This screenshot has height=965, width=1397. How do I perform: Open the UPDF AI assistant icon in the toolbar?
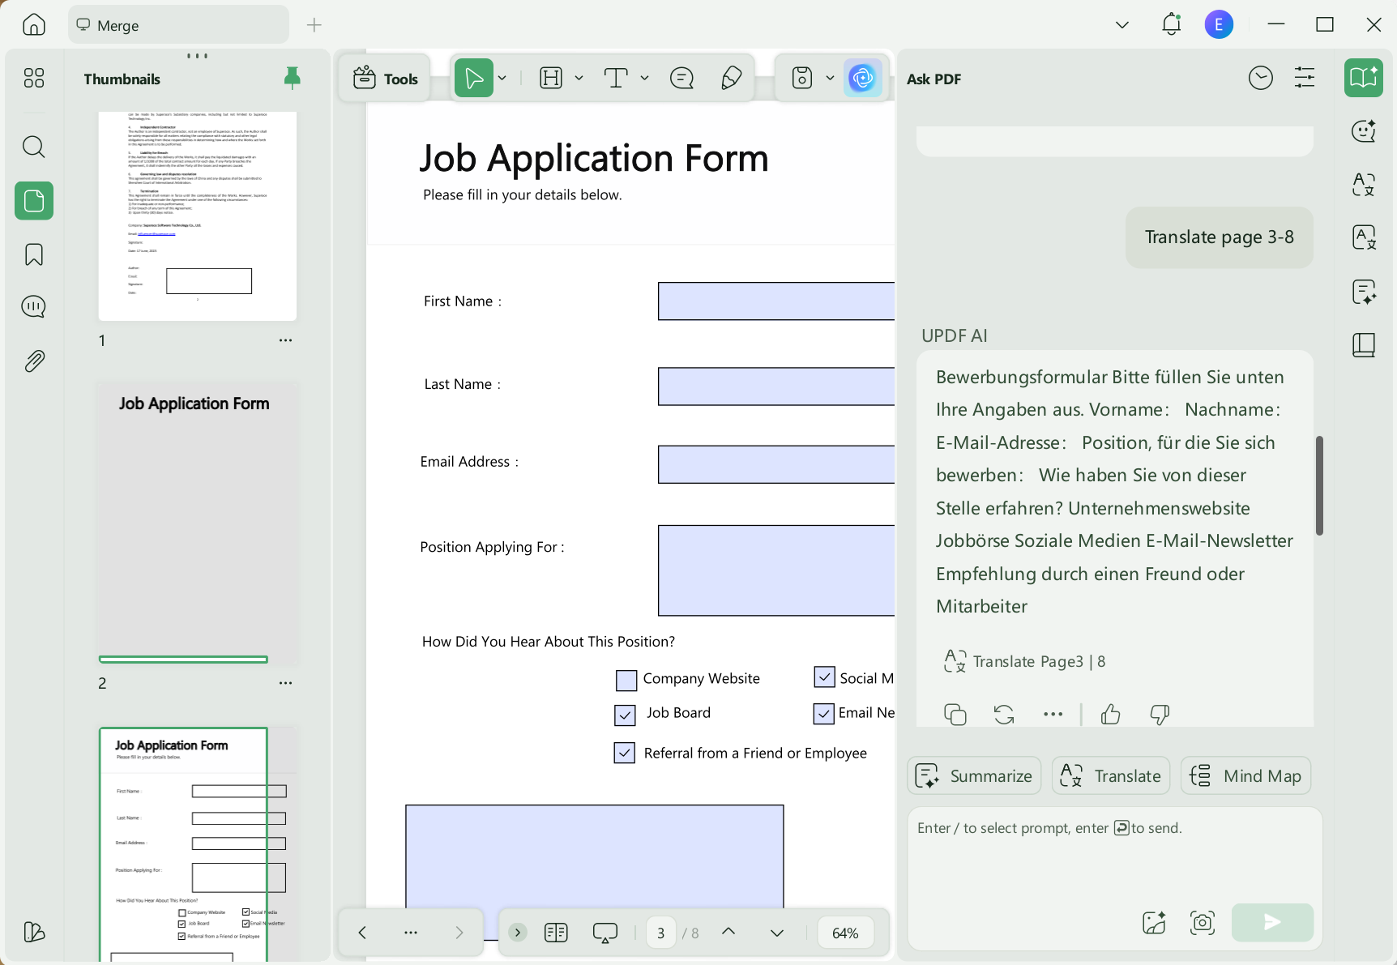(862, 79)
